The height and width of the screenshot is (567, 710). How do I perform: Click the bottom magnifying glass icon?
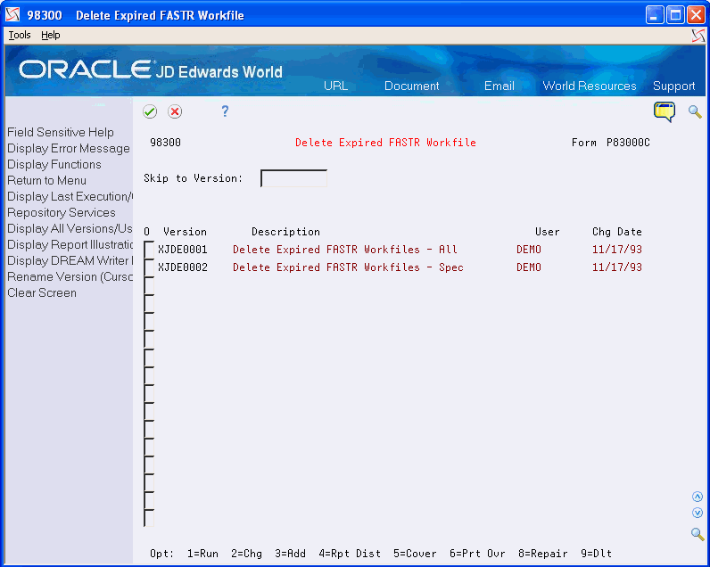(698, 534)
